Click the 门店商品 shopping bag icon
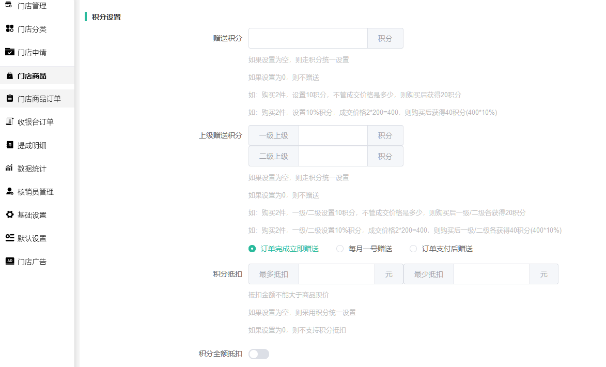The width and height of the screenshot is (606, 367). click(x=10, y=75)
